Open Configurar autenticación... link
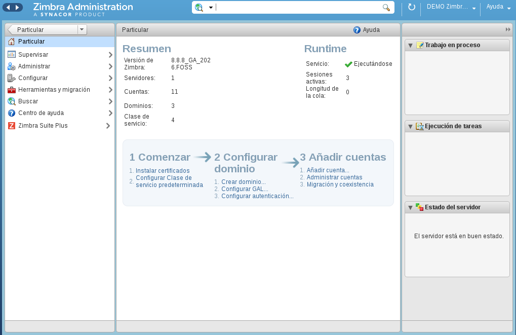This screenshot has width=516, height=335. pyautogui.click(x=257, y=196)
